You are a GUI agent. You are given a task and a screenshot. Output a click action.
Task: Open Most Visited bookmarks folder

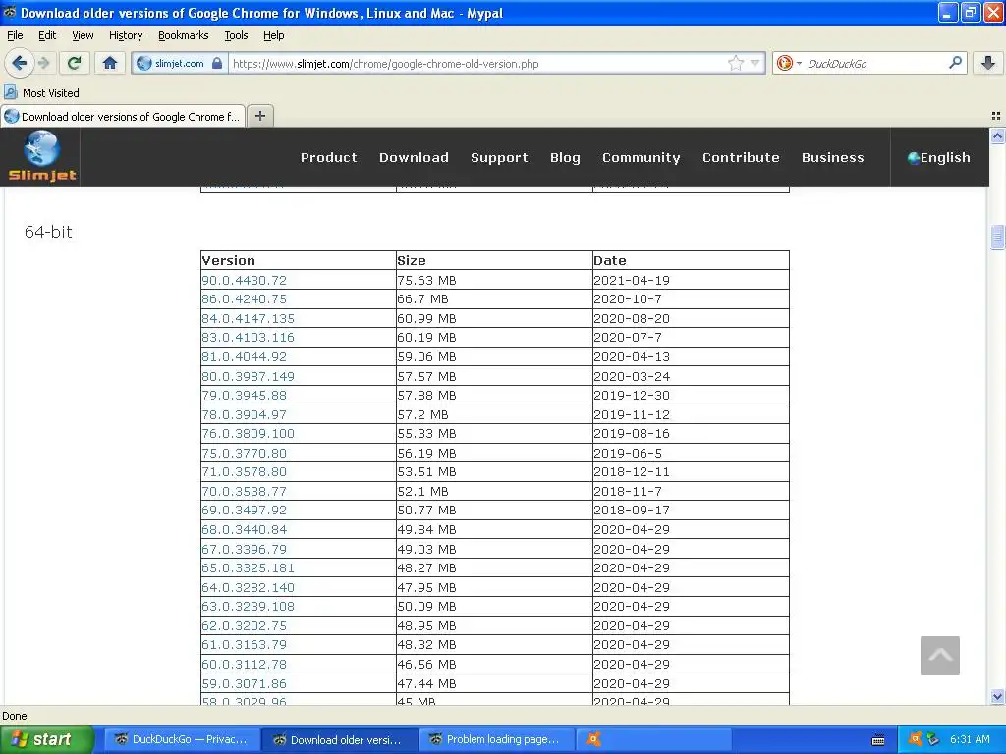(x=41, y=93)
